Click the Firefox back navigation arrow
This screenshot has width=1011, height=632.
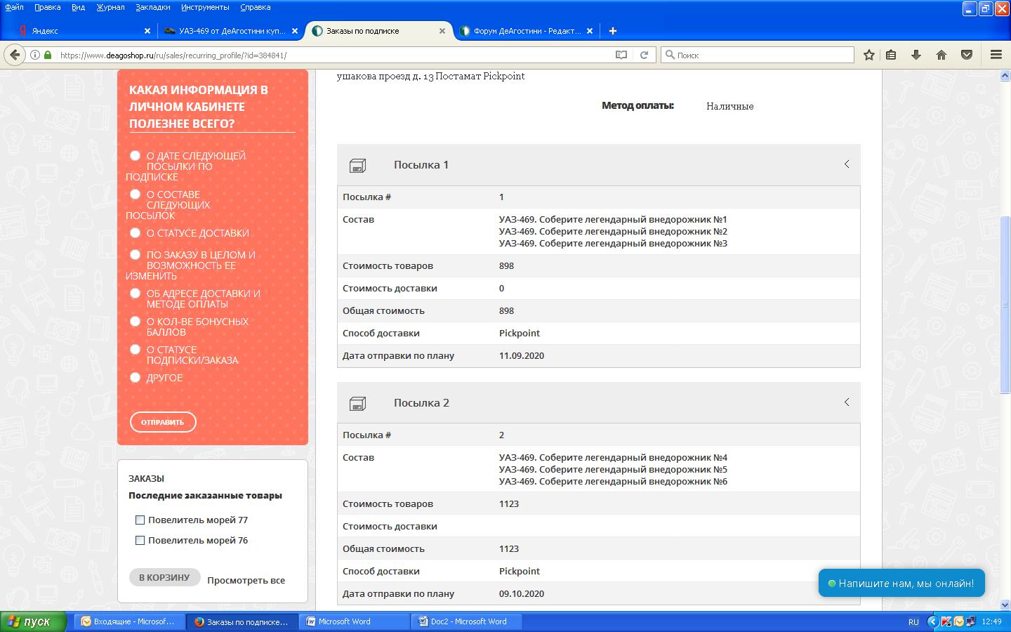[15, 55]
